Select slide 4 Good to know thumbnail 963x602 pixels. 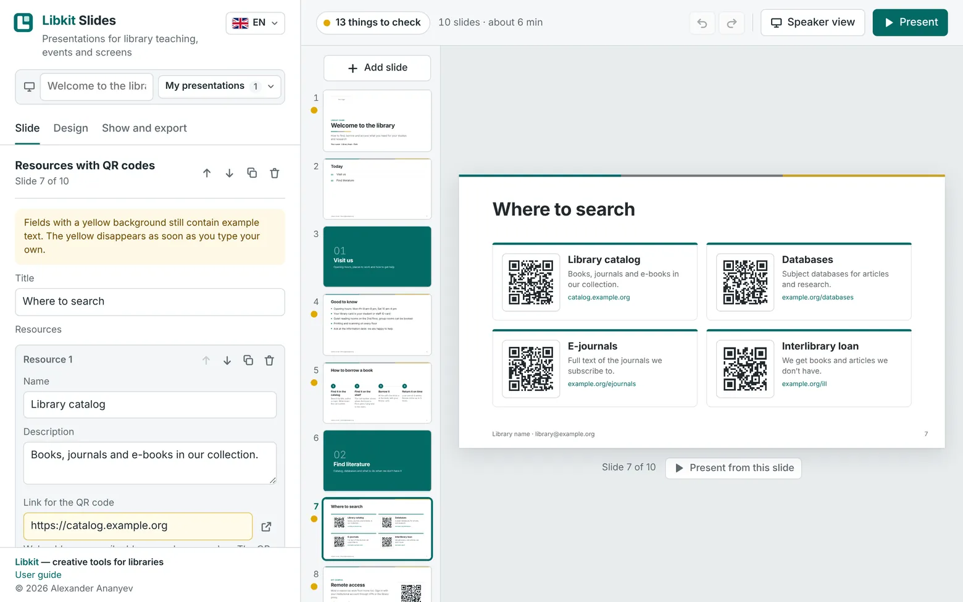click(x=377, y=325)
